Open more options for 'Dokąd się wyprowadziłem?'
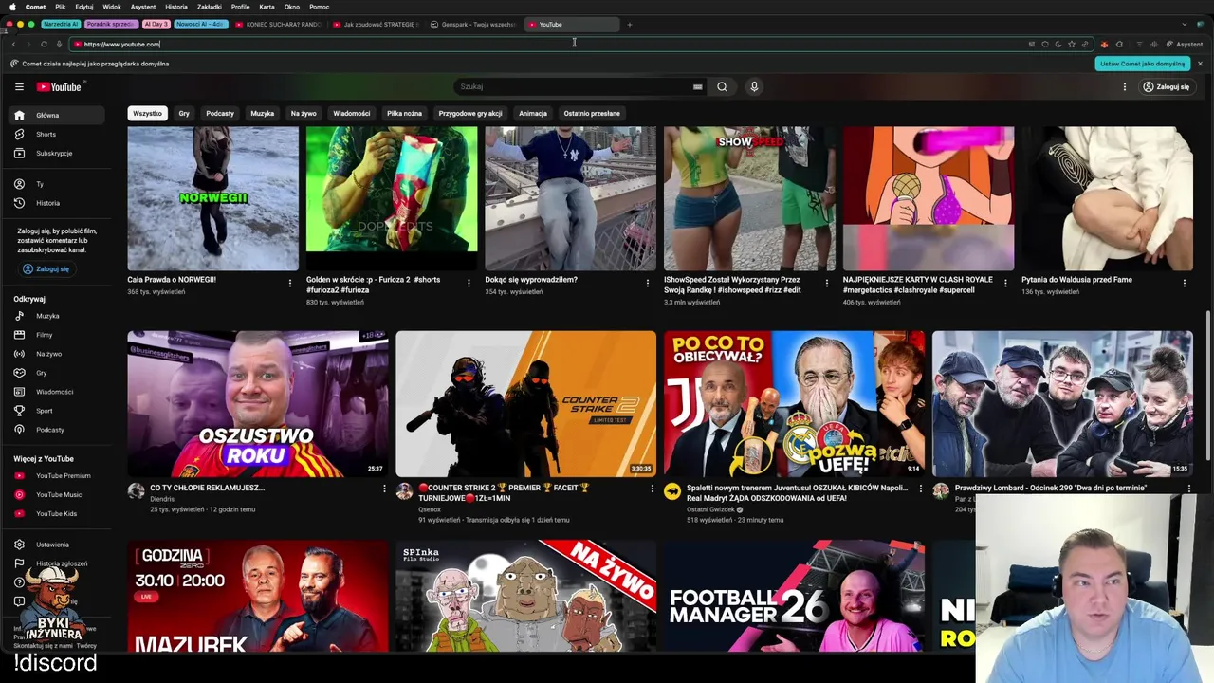 (648, 283)
